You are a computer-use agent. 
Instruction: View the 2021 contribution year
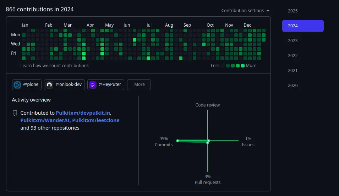[x=293, y=71]
